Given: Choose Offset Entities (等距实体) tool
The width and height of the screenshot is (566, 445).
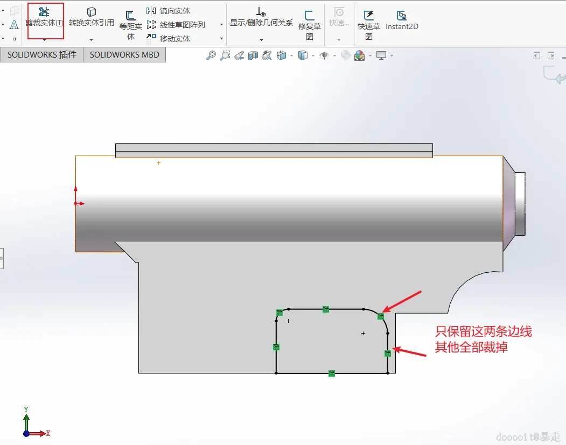Looking at the screenshot, I should [x=131, y=25].
